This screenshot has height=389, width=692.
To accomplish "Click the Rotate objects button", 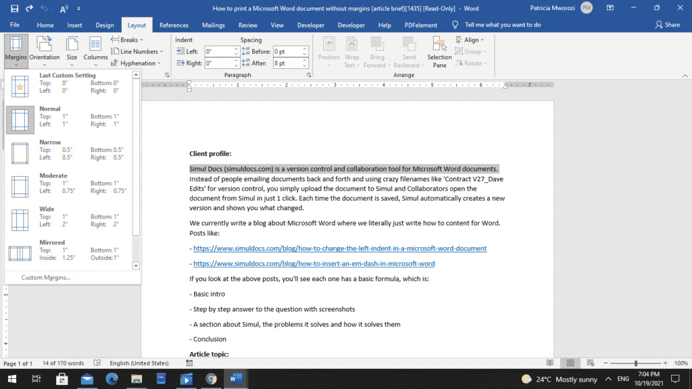I will [x=471, y=63].
